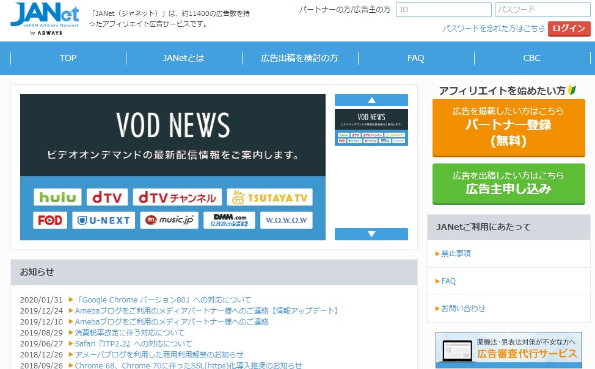595x369 pixels.
Task: Open お問い合わせ sidebar link
Action: pyautogui.click(x=463, y=309)
